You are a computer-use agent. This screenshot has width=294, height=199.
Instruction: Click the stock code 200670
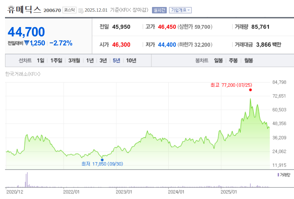(52, 10)
